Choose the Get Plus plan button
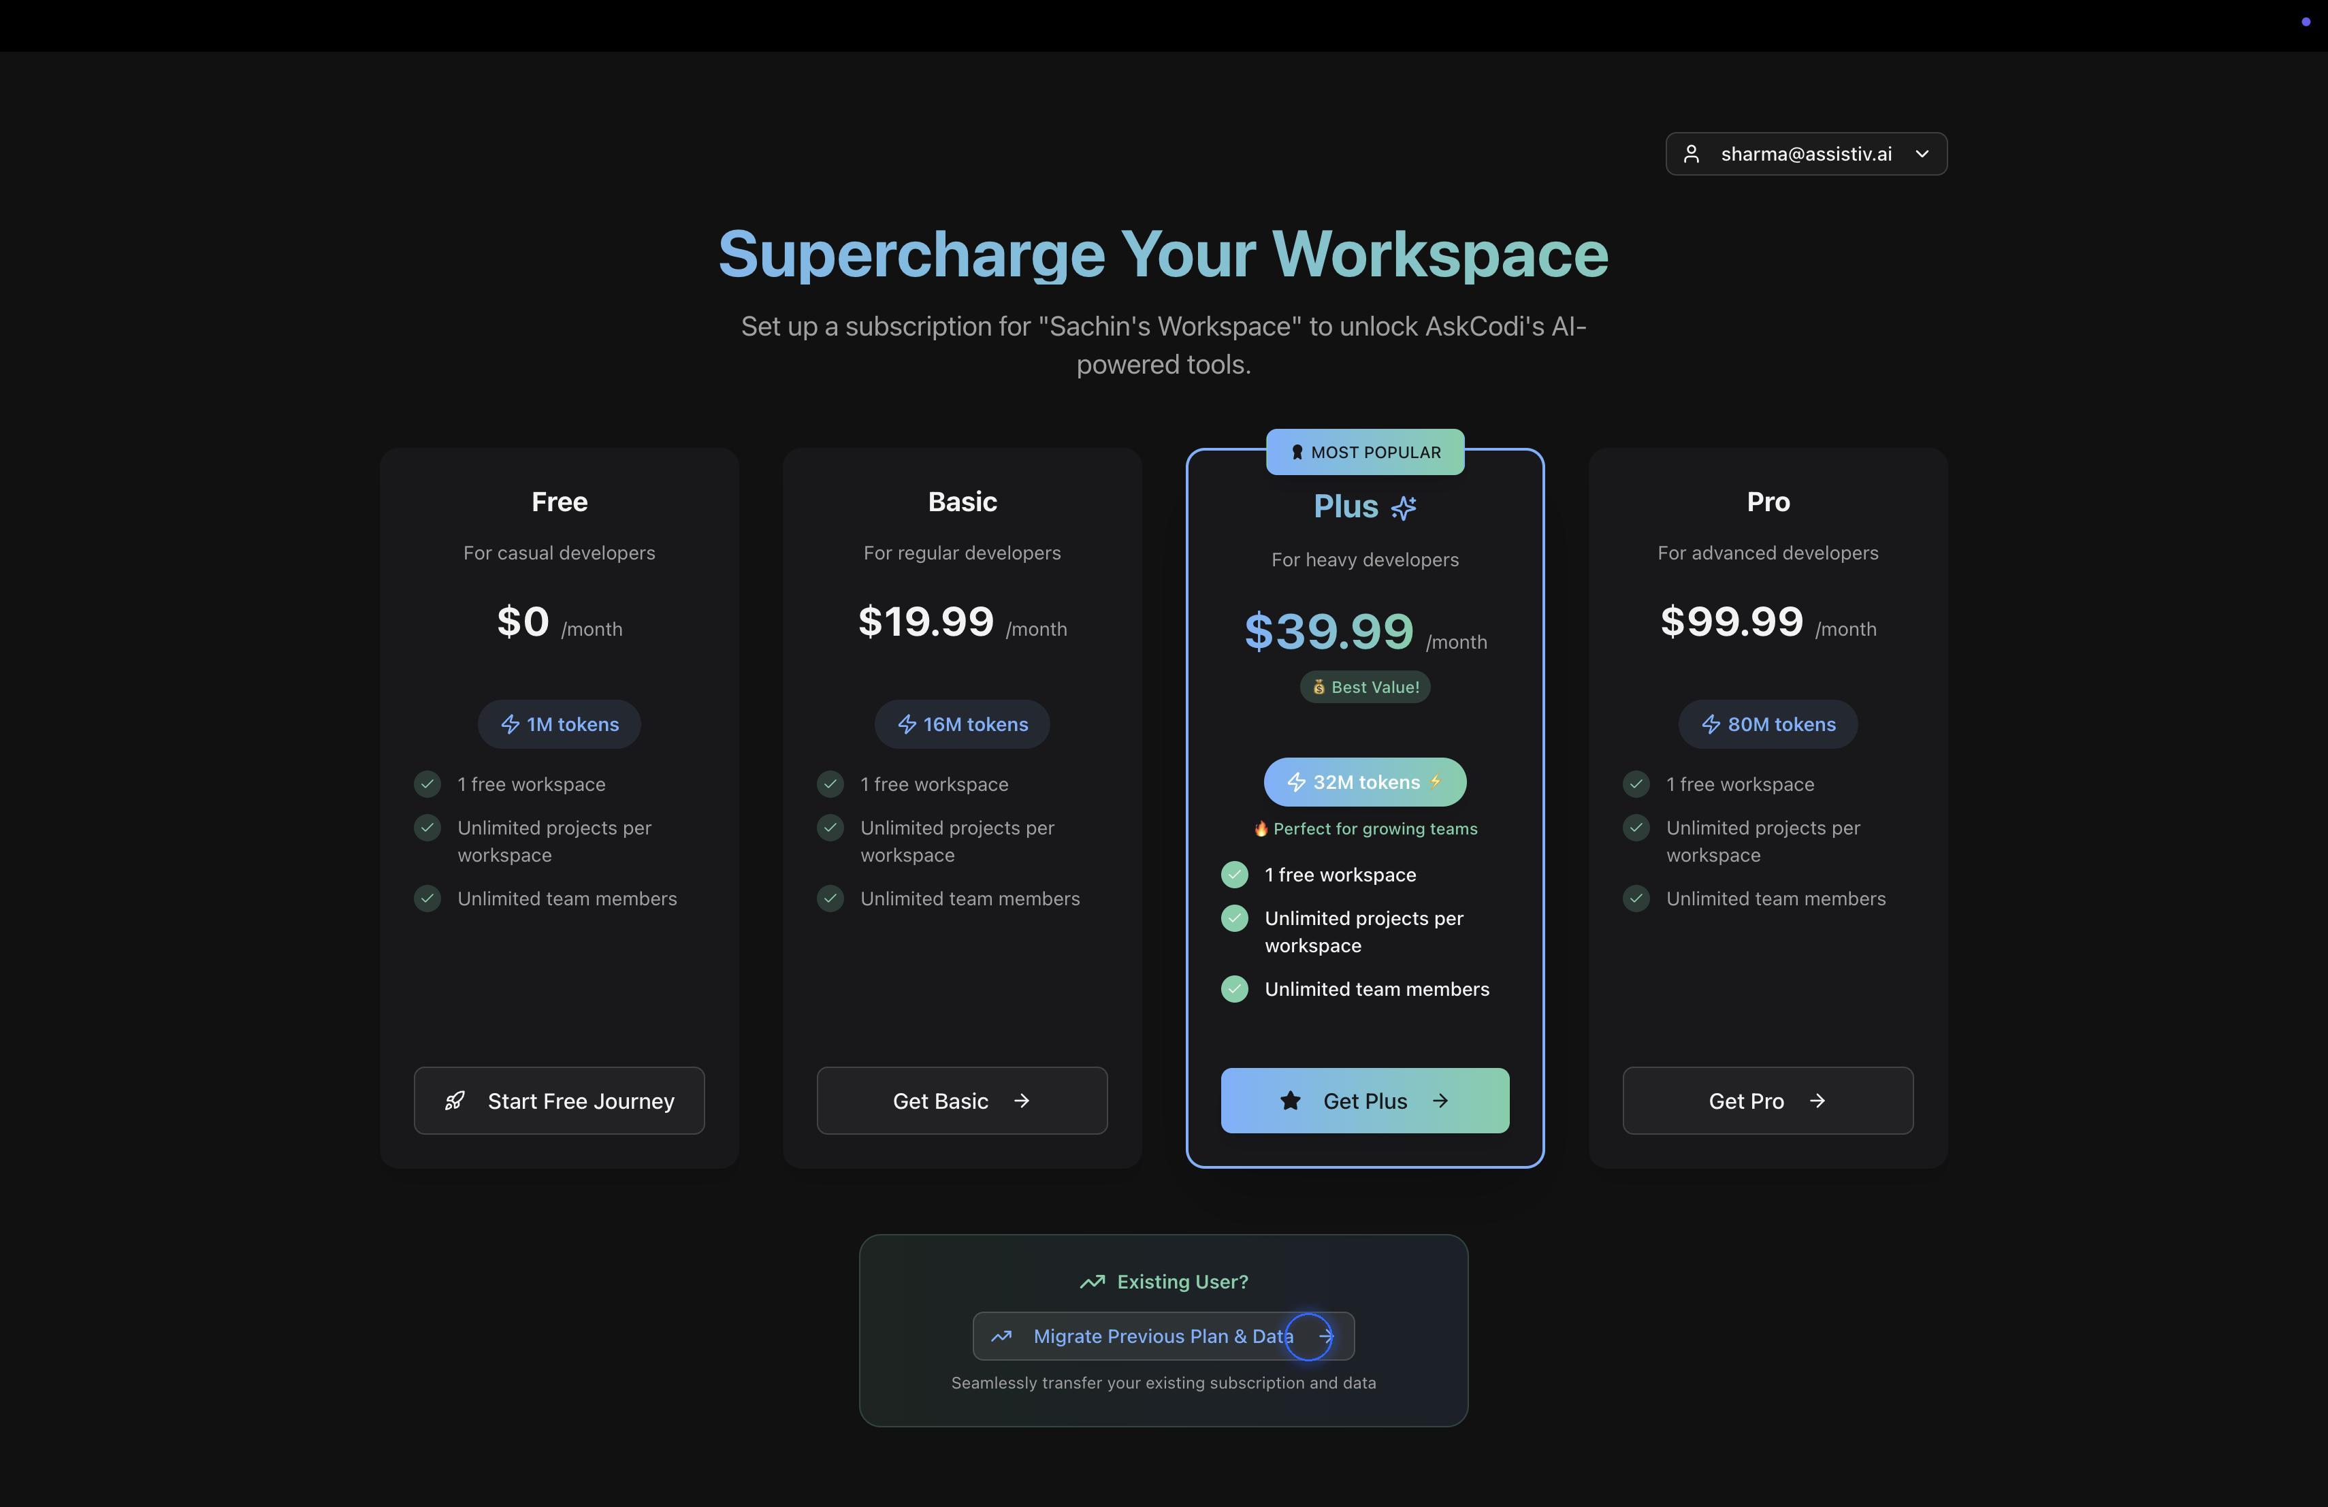 tap(1365, 1101)
